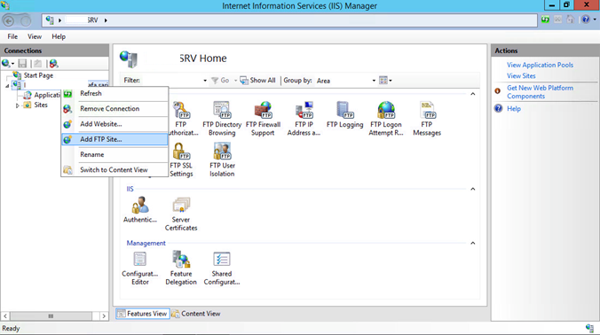Click the Back navigation arrow
The width and height of the screenshot is (600, 335).
(9, 21)
